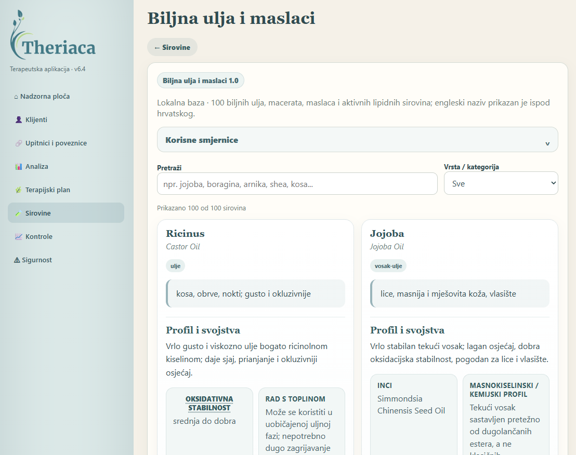Viewport: 576px width, 455px height.
Task: Click the home icon beside Nadzorna ploča
Action: [16, 97]
